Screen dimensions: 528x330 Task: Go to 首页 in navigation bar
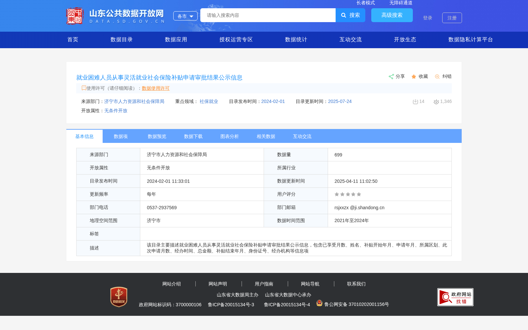[x=73, y=40]
